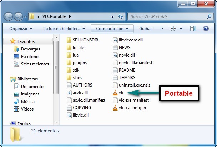Click the refresh button beside address bar
The image size is (217, 147).
coord(121,17)
